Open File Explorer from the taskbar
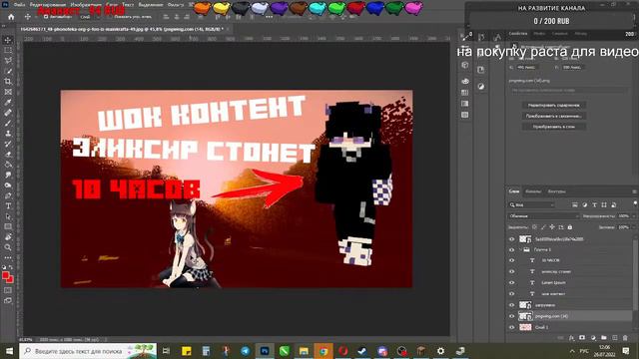The image size is (639, 359). point(304,351)
